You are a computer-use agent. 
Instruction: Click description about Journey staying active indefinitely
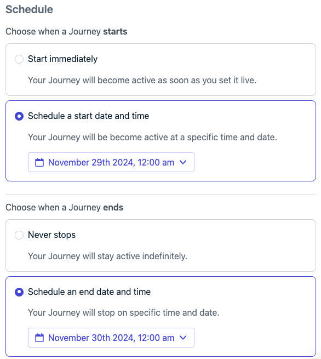[107, 256]
